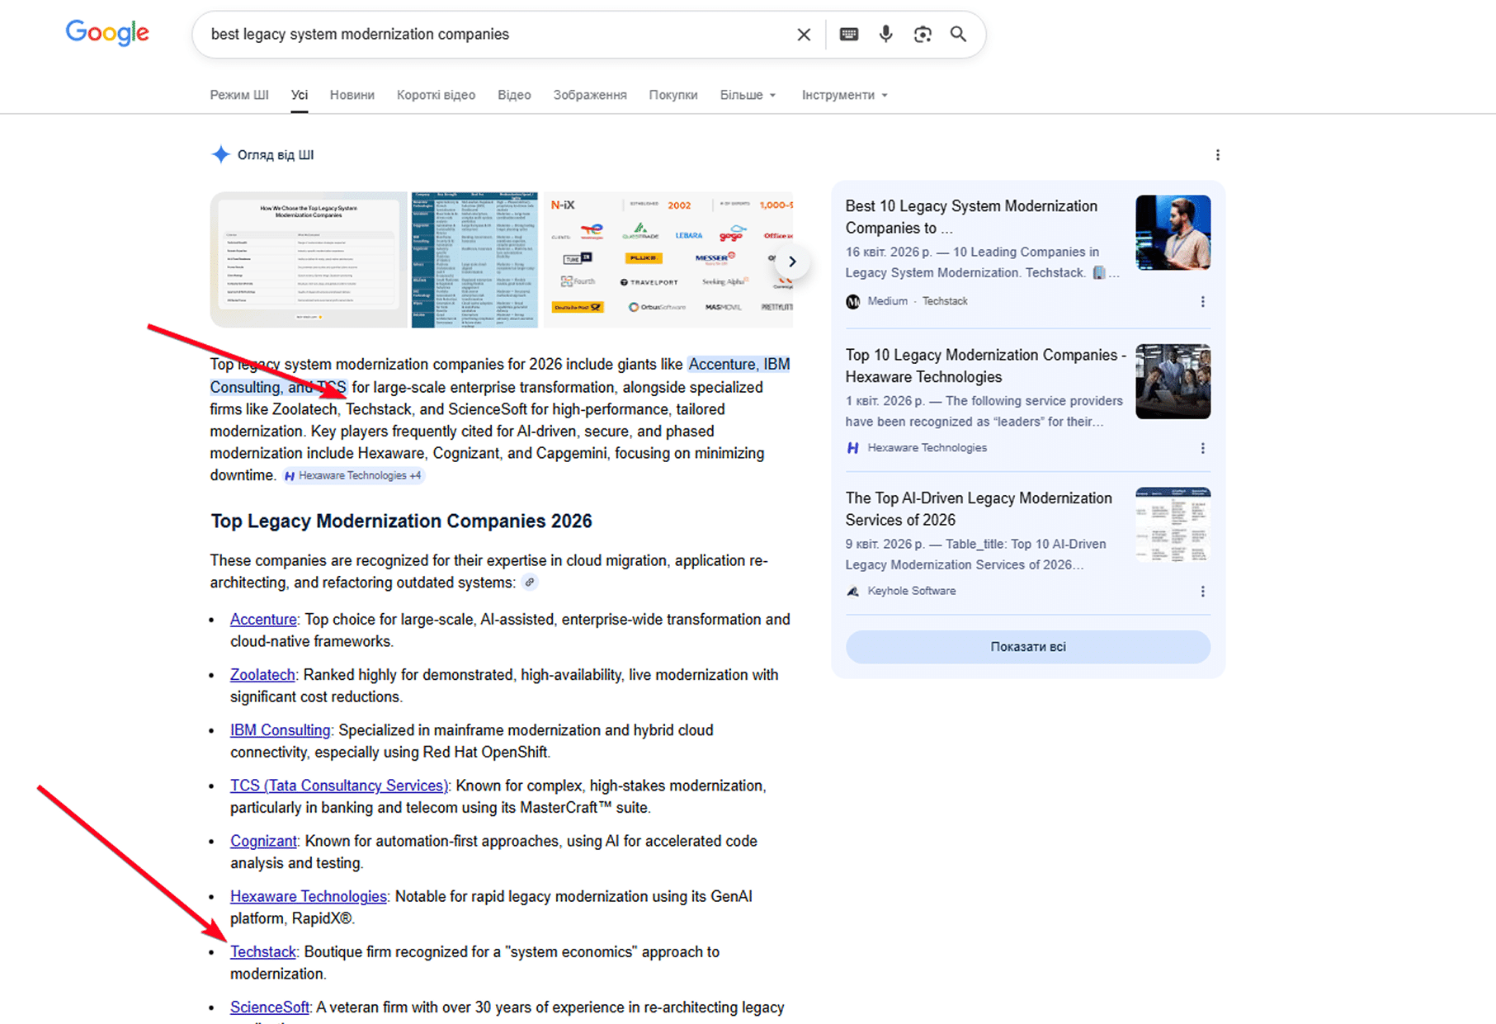Screen dimensions: 1496x1024
Task: Switch to the Зображення tab
Action: pyautogui.click(x=590, y=95)
